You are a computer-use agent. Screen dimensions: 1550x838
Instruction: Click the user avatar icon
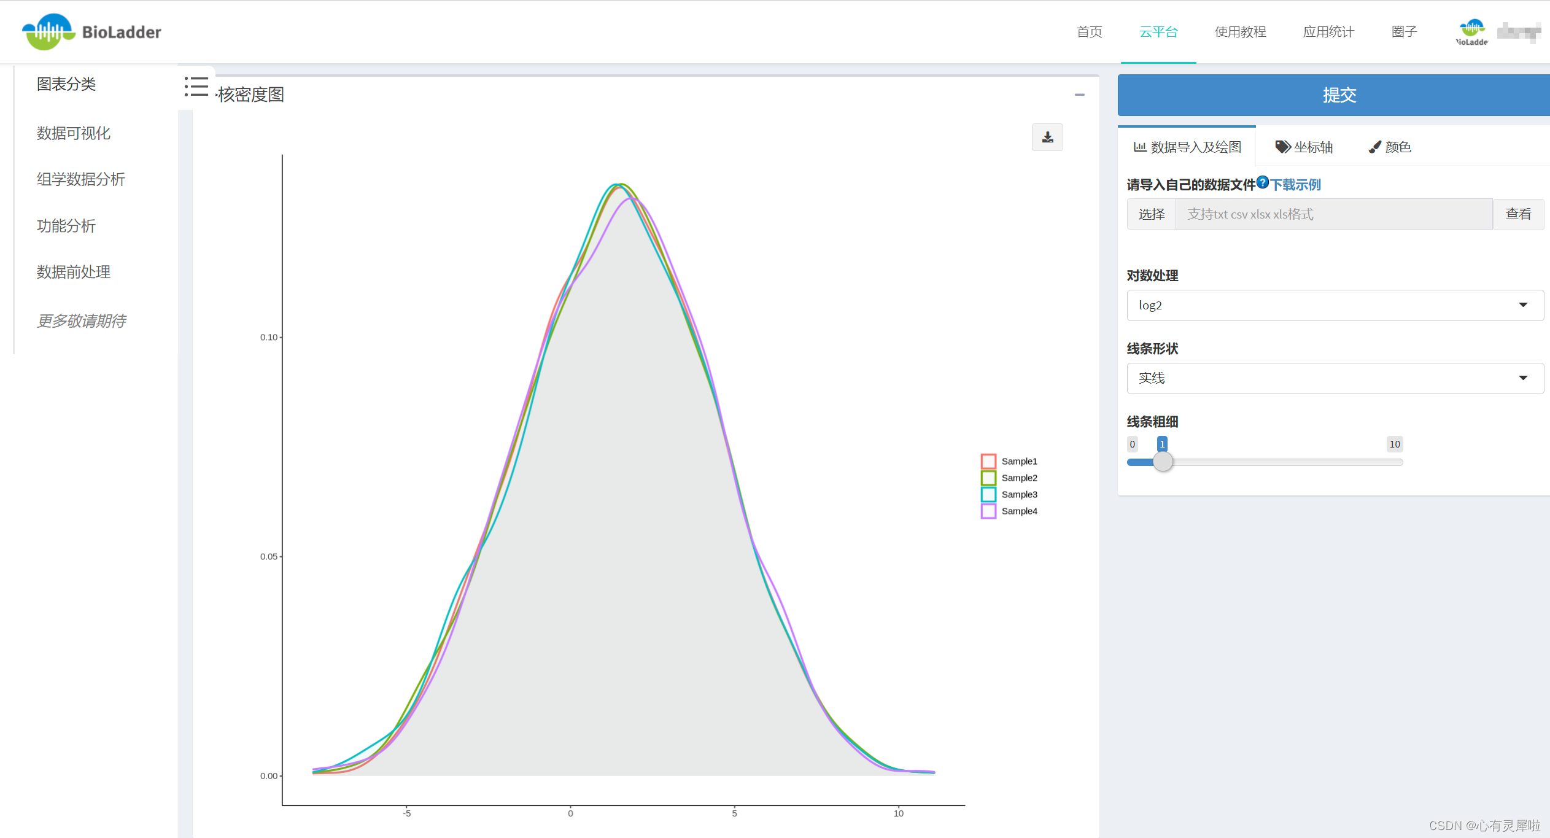1471,32
